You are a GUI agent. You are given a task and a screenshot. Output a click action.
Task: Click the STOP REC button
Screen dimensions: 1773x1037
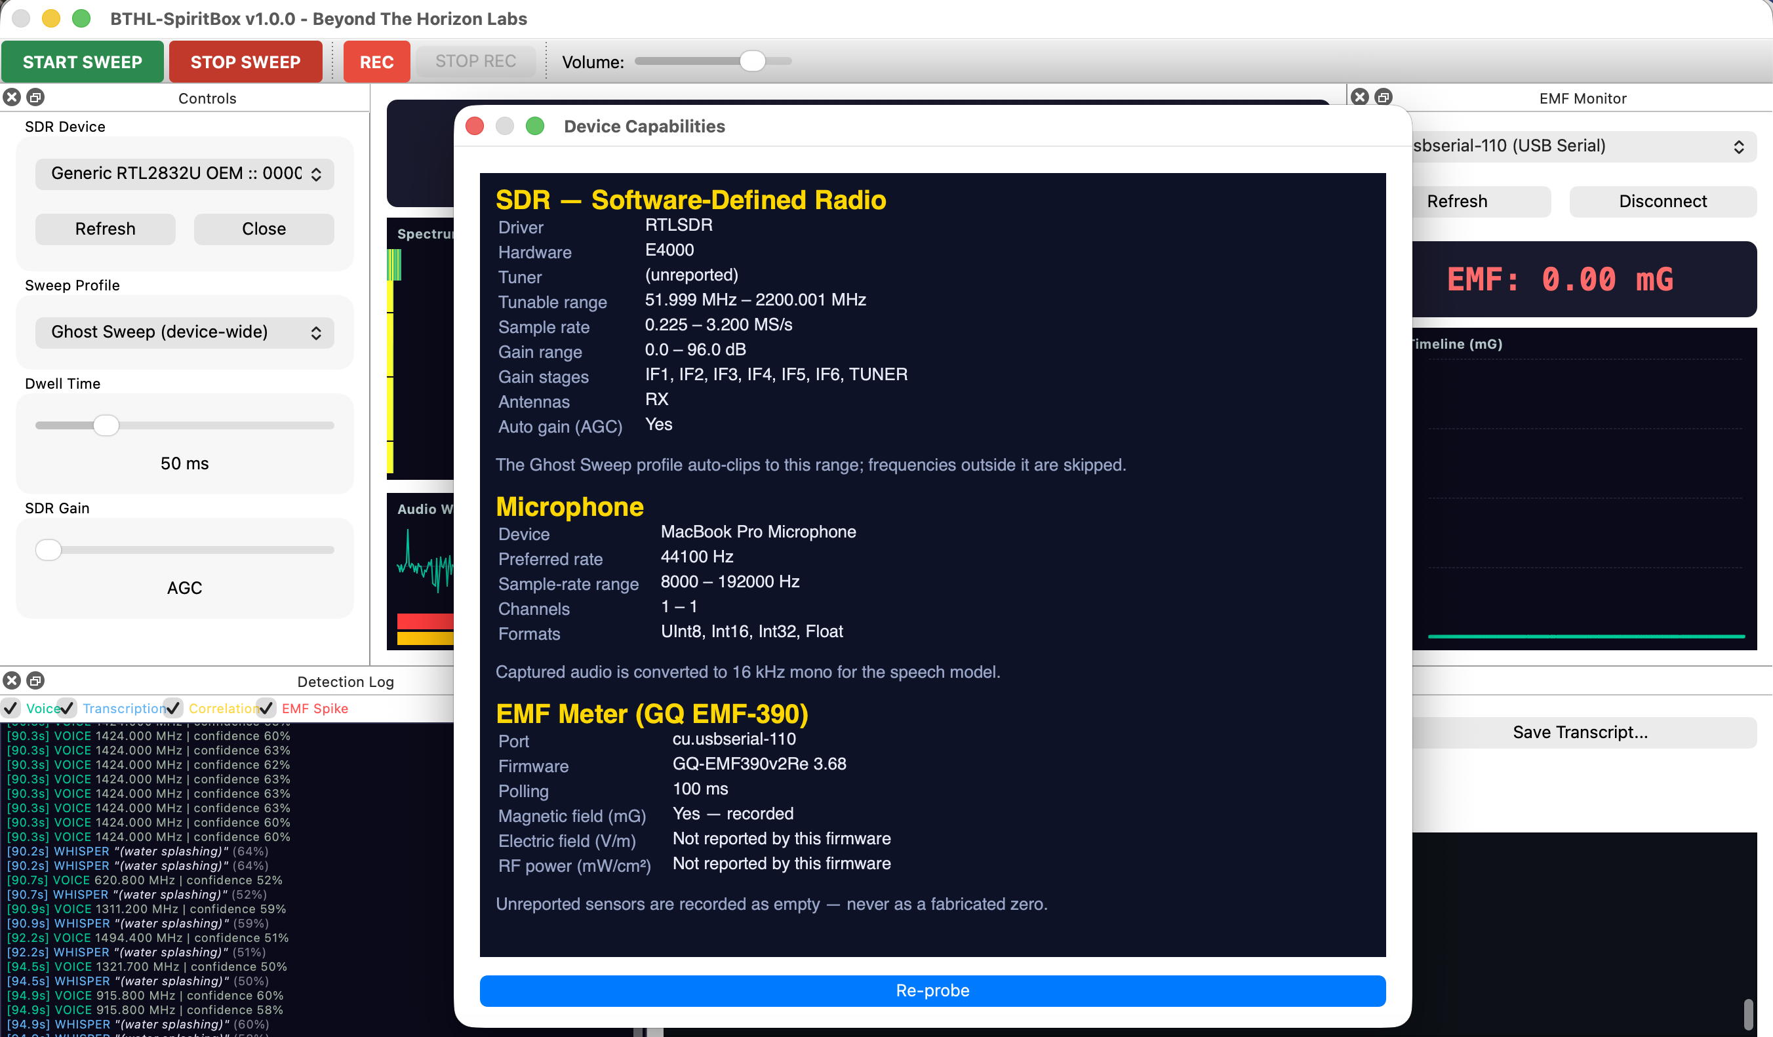pos(475,61)
